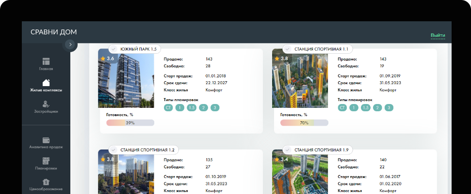Image resolution: width=471 pixels, height=194 pixels.
Task: Click free apartments value 28
Action: (x=208, y=66)
